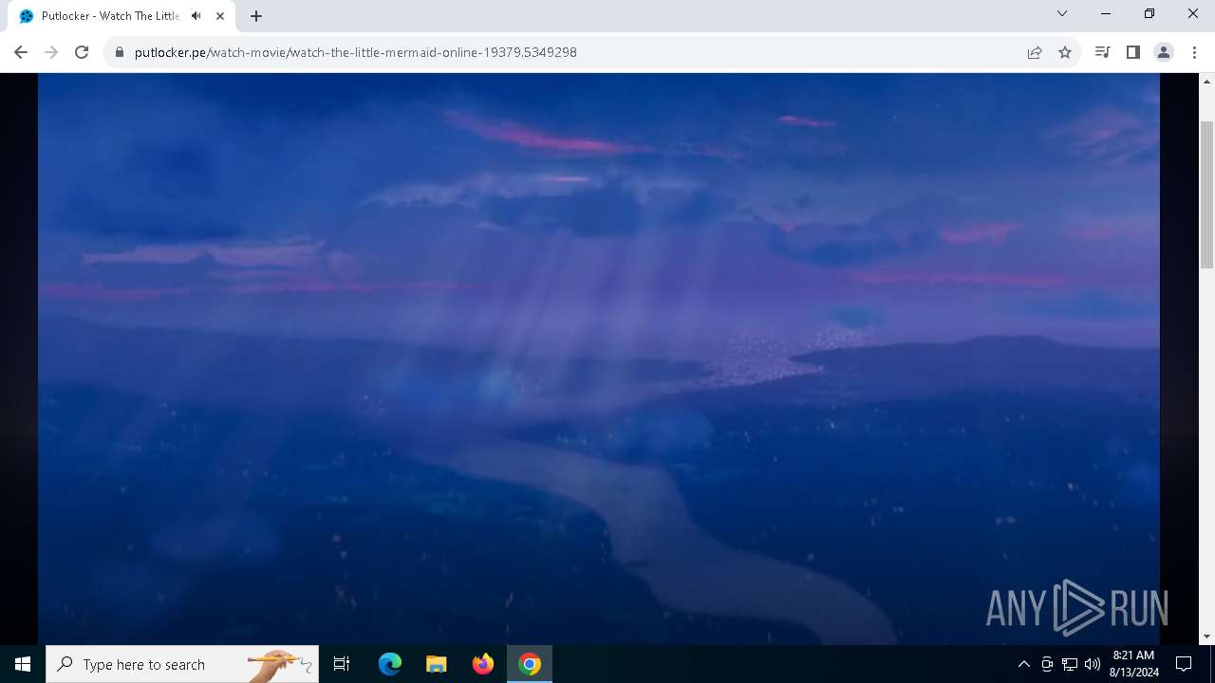
Task: Click the page vertical scrollbar thumb
Action: click(x=1206, y=194)
